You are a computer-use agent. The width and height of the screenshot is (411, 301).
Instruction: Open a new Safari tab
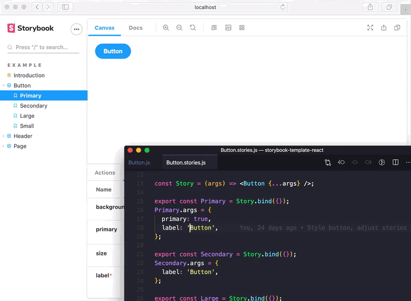(406, 10)
